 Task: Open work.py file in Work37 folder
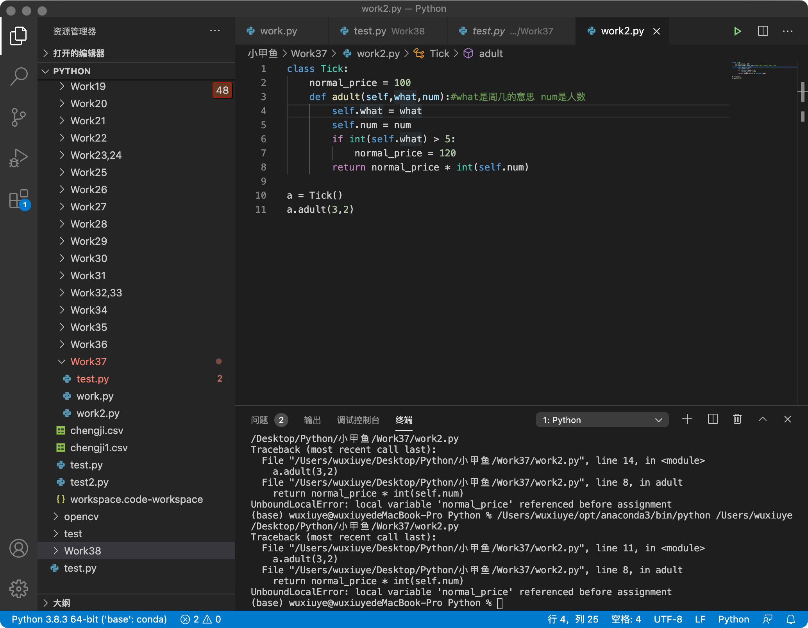[x=136, y=396]
